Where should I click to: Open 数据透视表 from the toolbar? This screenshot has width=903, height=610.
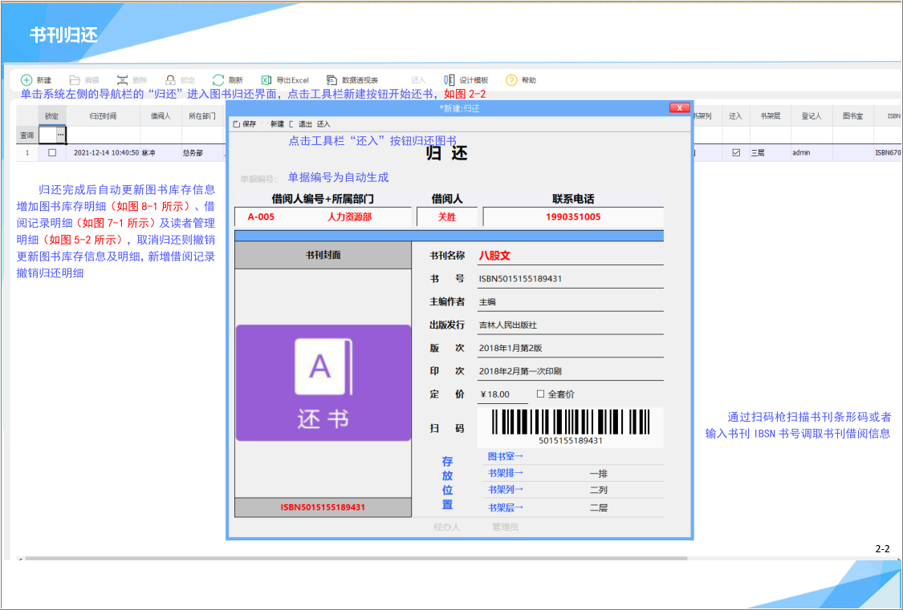tap(352, 80)
